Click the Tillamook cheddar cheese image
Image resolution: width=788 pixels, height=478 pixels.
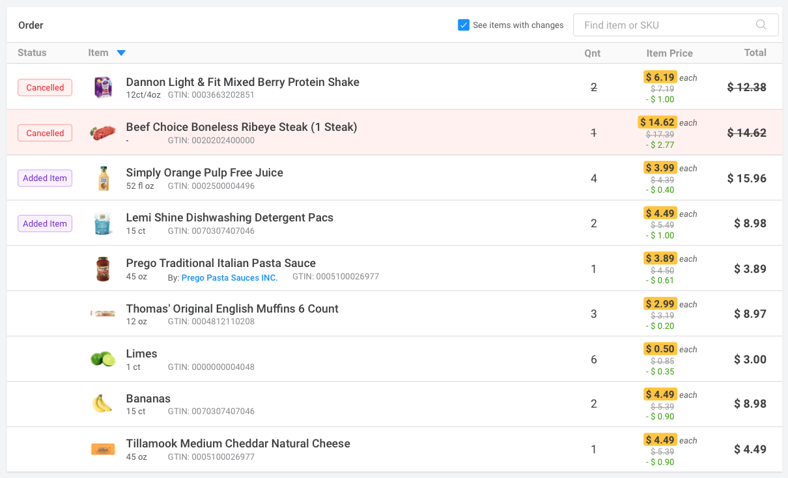click(103, 449)
